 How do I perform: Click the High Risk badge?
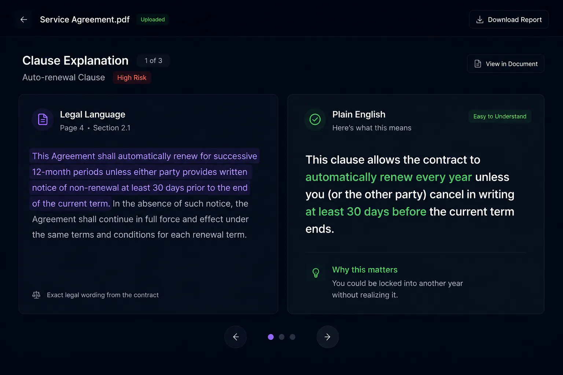click(x=132, y=78)
